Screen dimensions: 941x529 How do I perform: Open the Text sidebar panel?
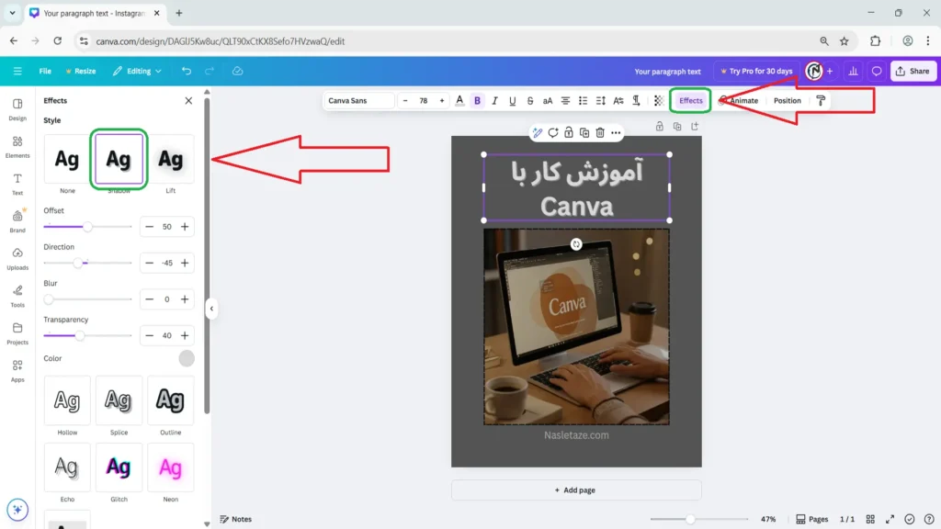click(x=17, y=184)
